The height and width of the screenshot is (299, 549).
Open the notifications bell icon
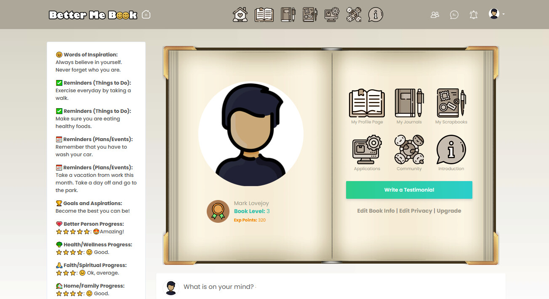click(474, 15)
